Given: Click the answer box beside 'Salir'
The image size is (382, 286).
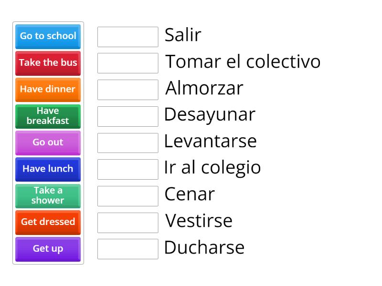Looking at the screenshot, I should coord(127,36).
